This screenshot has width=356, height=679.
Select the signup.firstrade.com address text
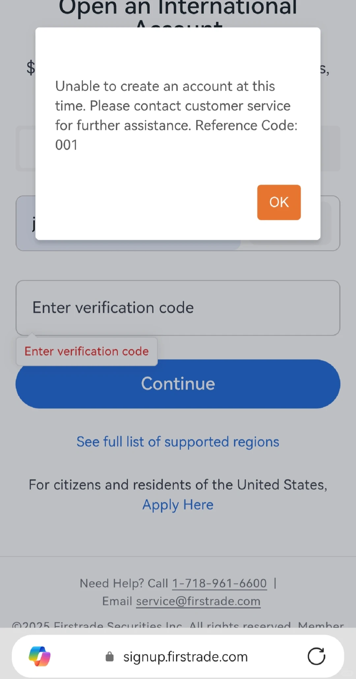[x=185, y=657]
